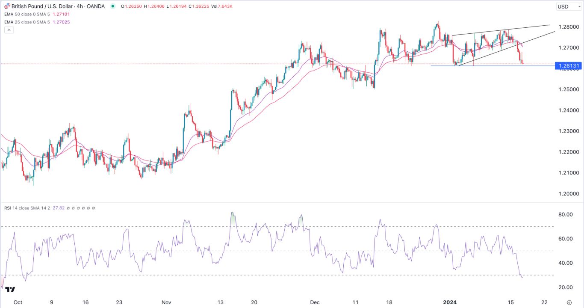Collapse the indicator legend with the chevron button

coord(9,30)
